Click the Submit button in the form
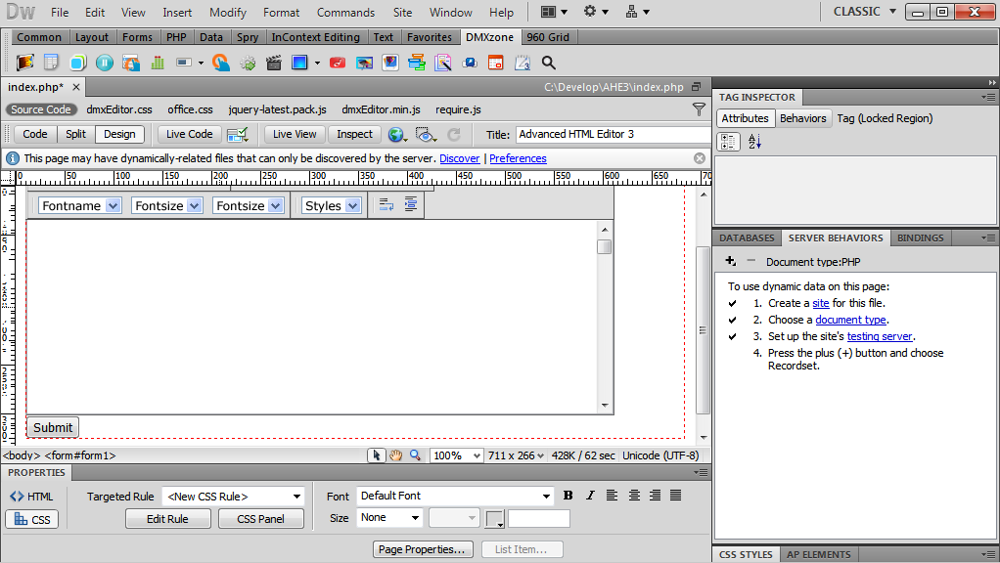Screen dimensions: 1000x563 53,427
